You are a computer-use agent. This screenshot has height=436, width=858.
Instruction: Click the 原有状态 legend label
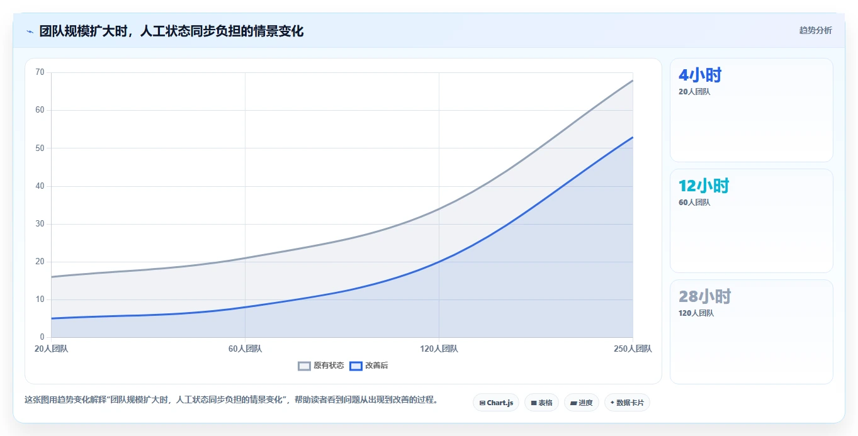pos(329,366)
